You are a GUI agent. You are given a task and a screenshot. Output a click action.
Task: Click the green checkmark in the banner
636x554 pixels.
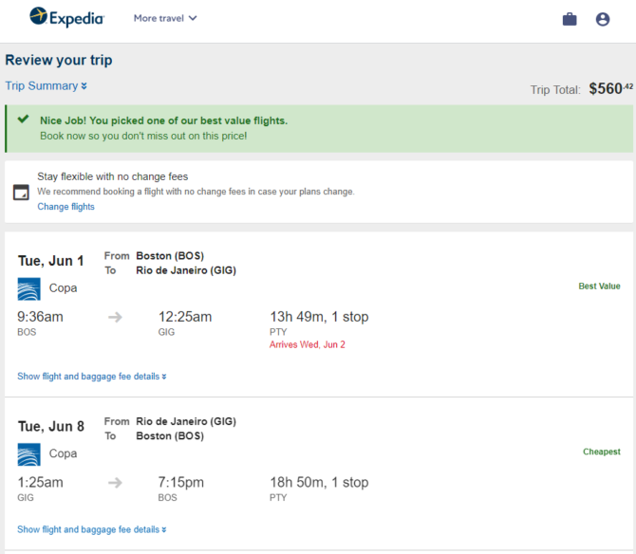(23, 119)
